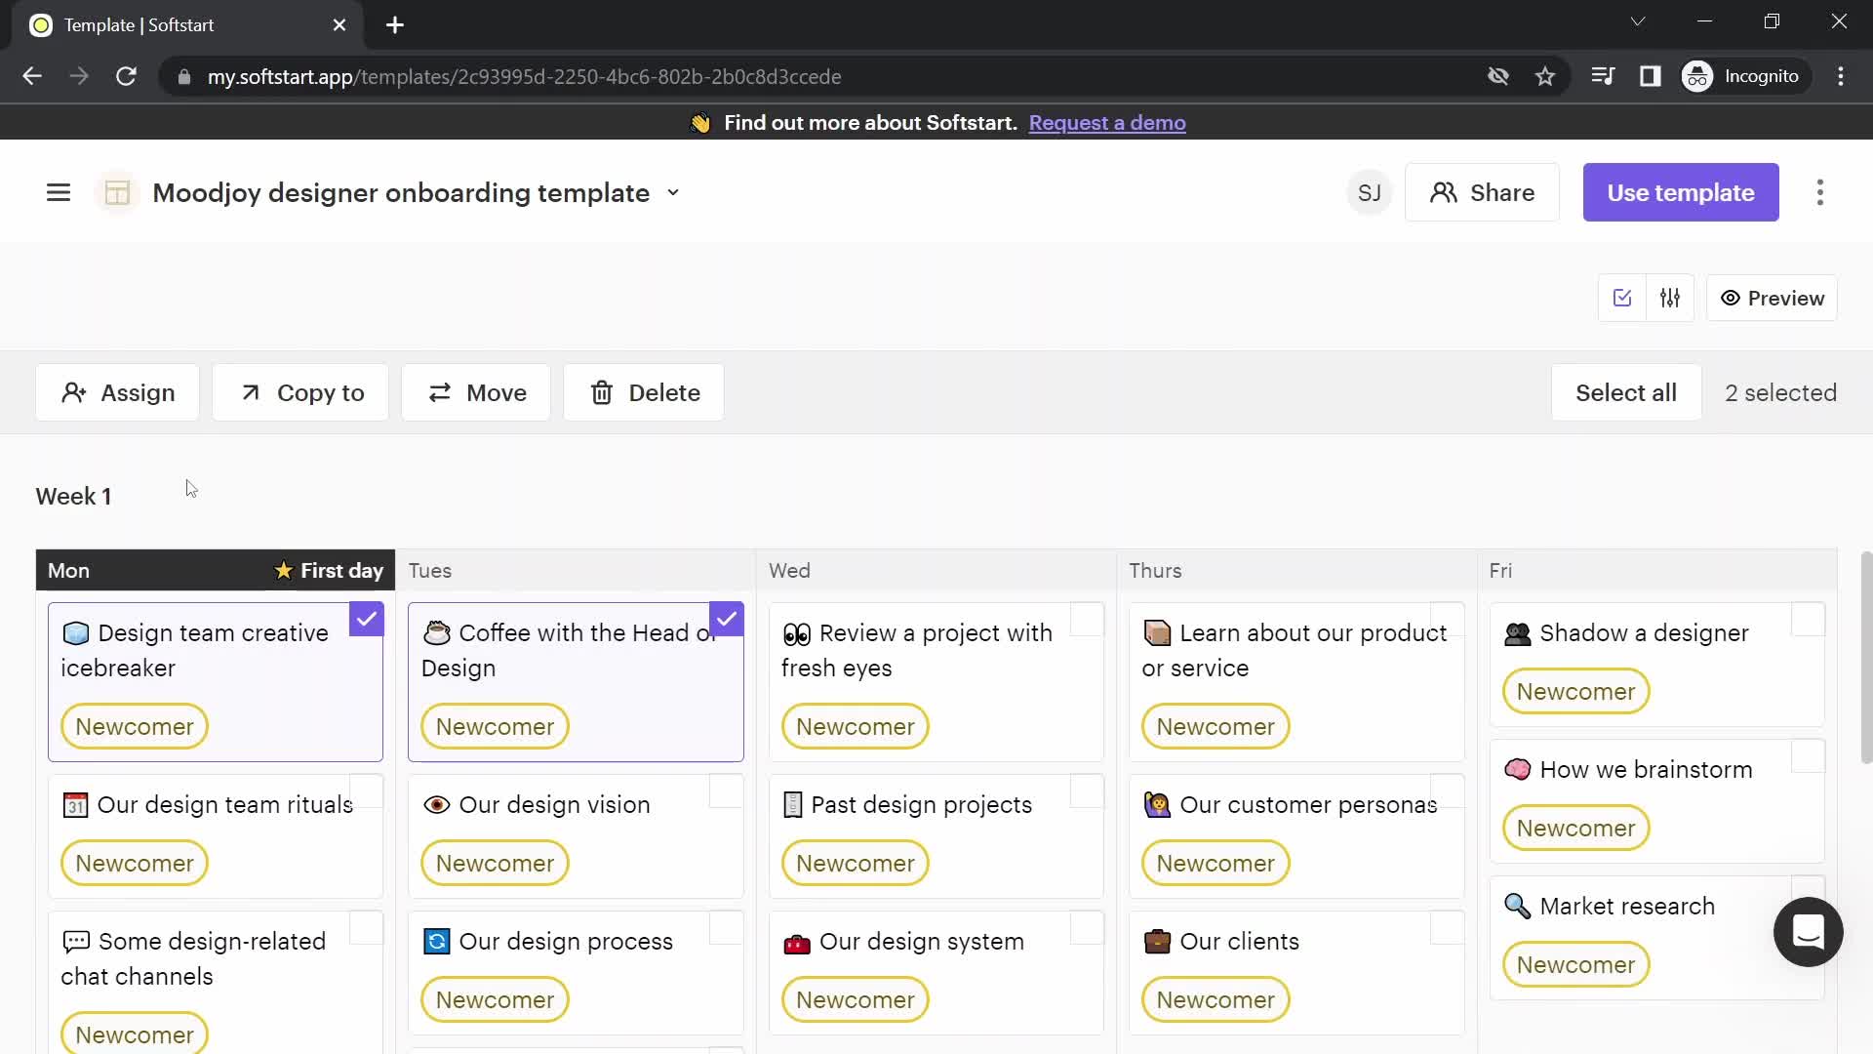Click the template board icon beside the title
1873x1054 pixels.
[x=117, y=192]
